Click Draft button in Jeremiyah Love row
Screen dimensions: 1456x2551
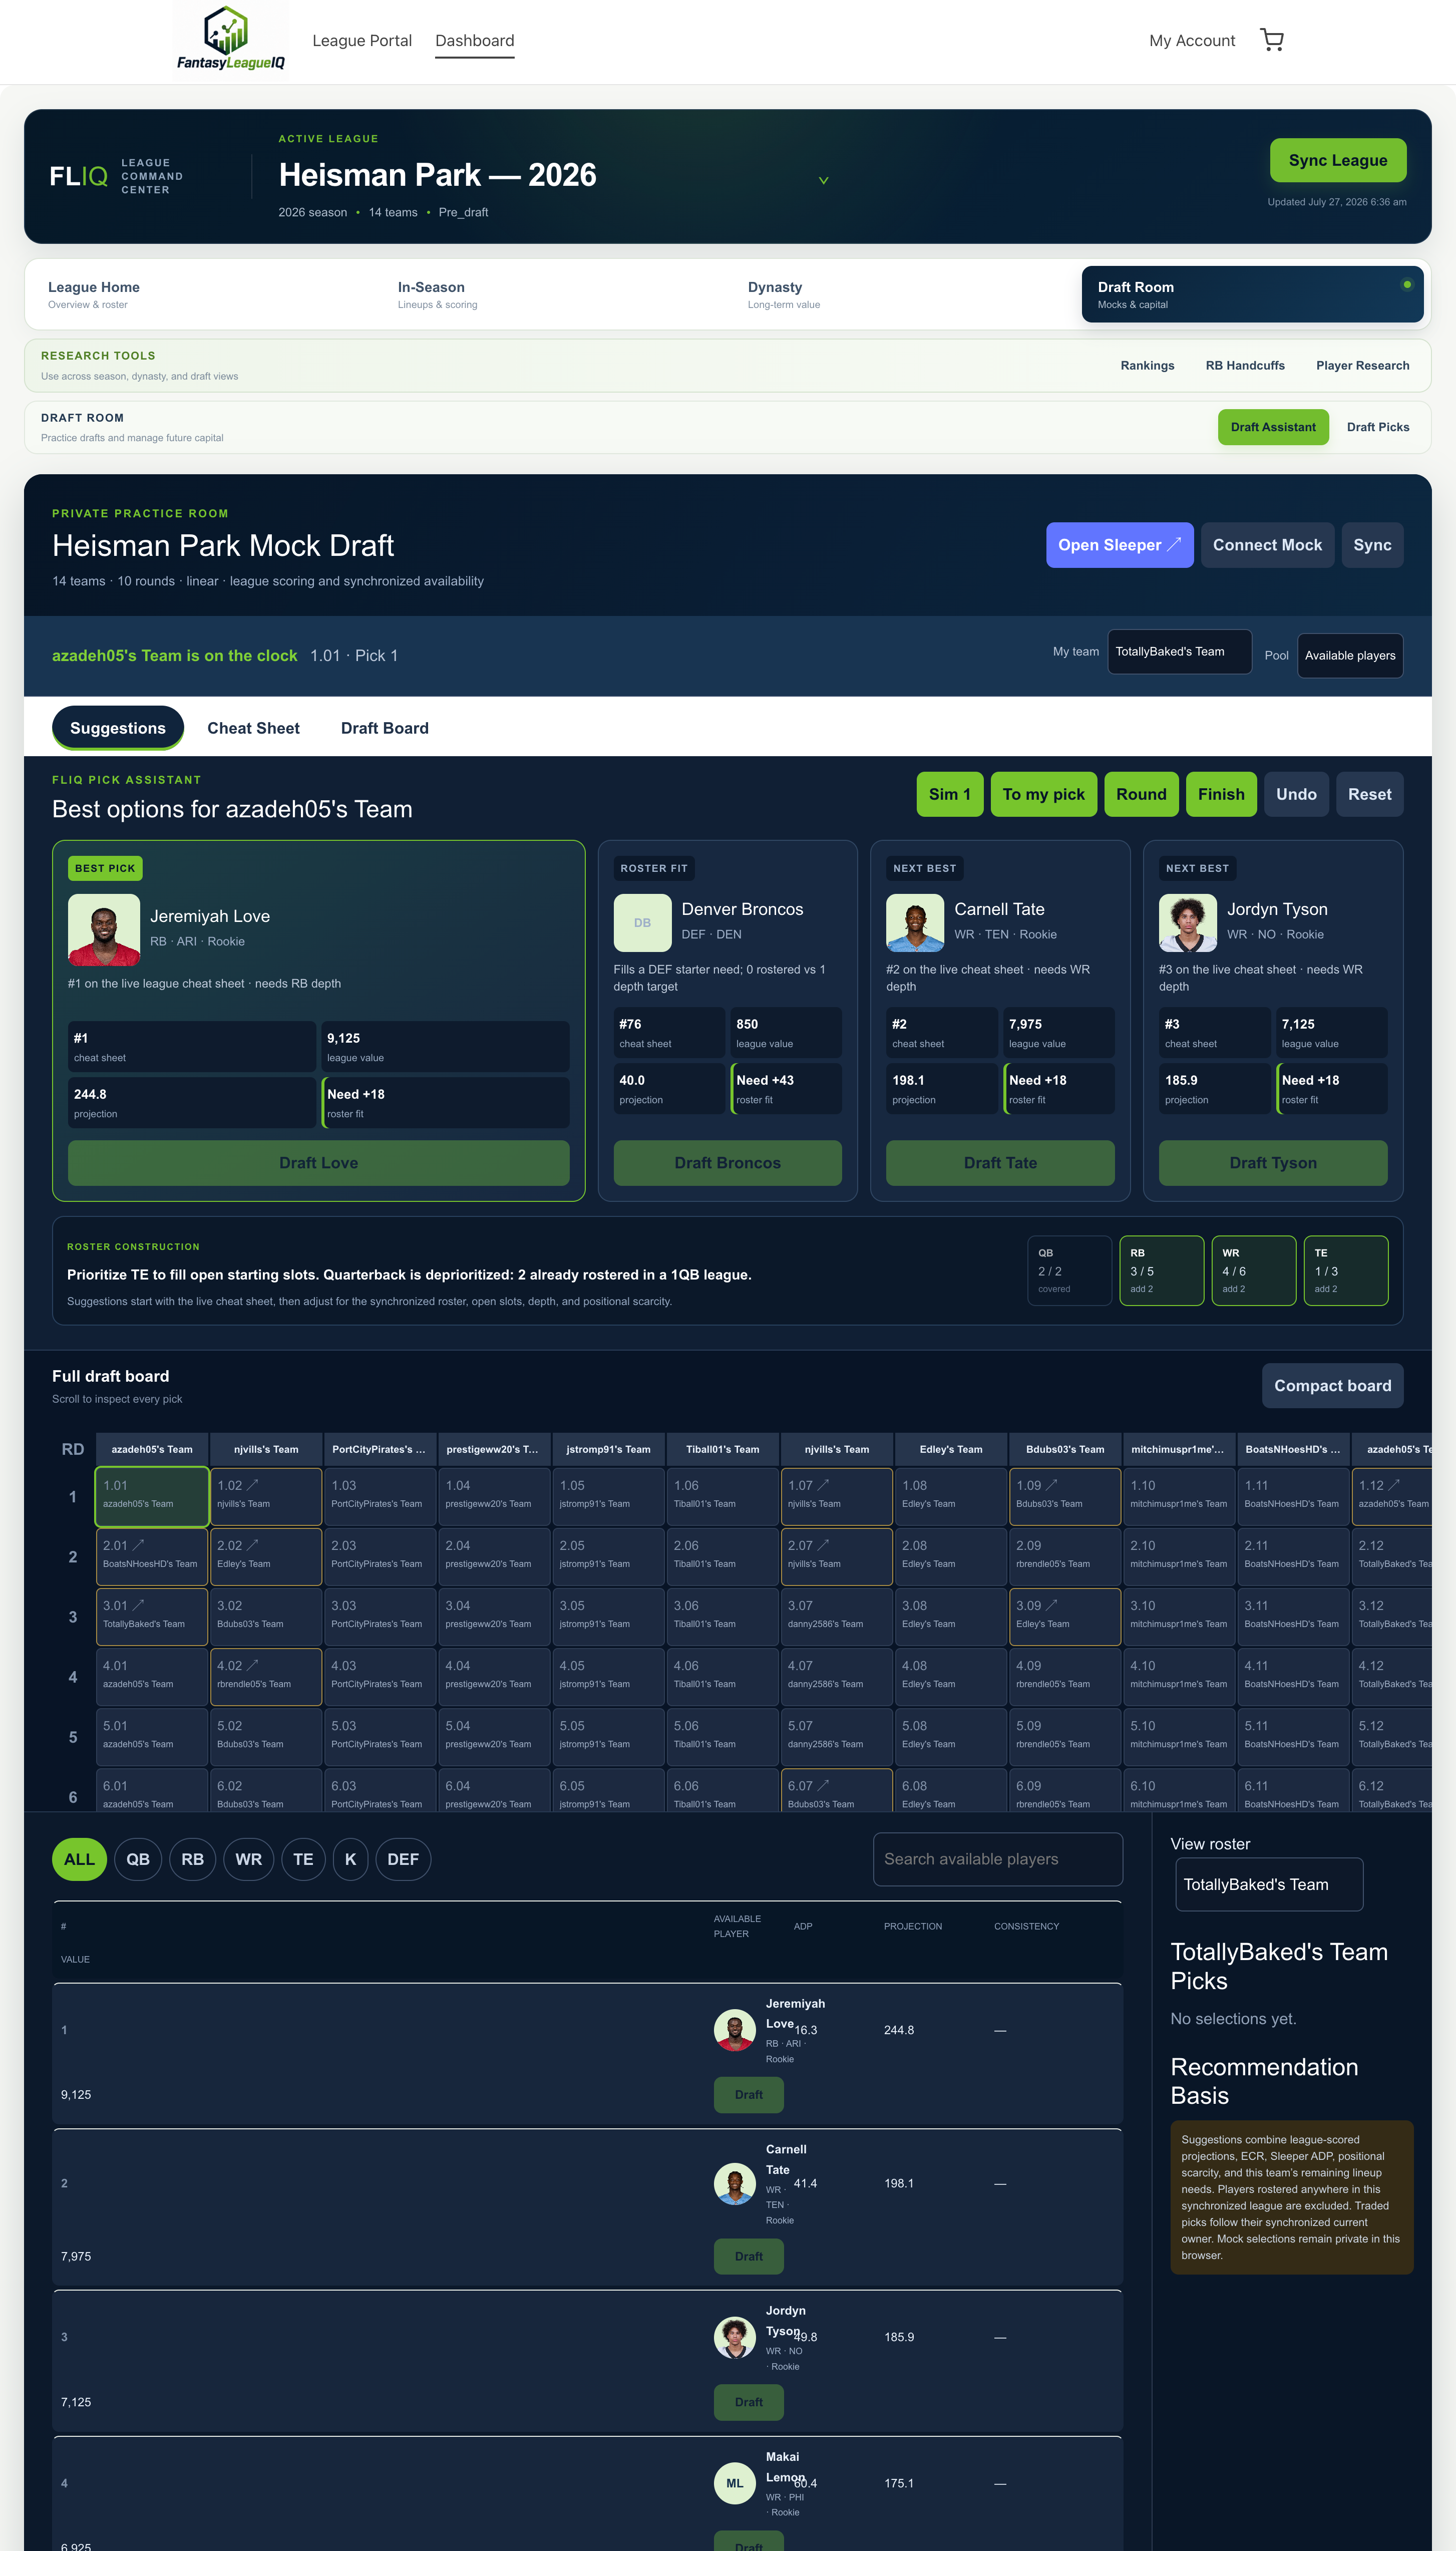point(748,2095)
